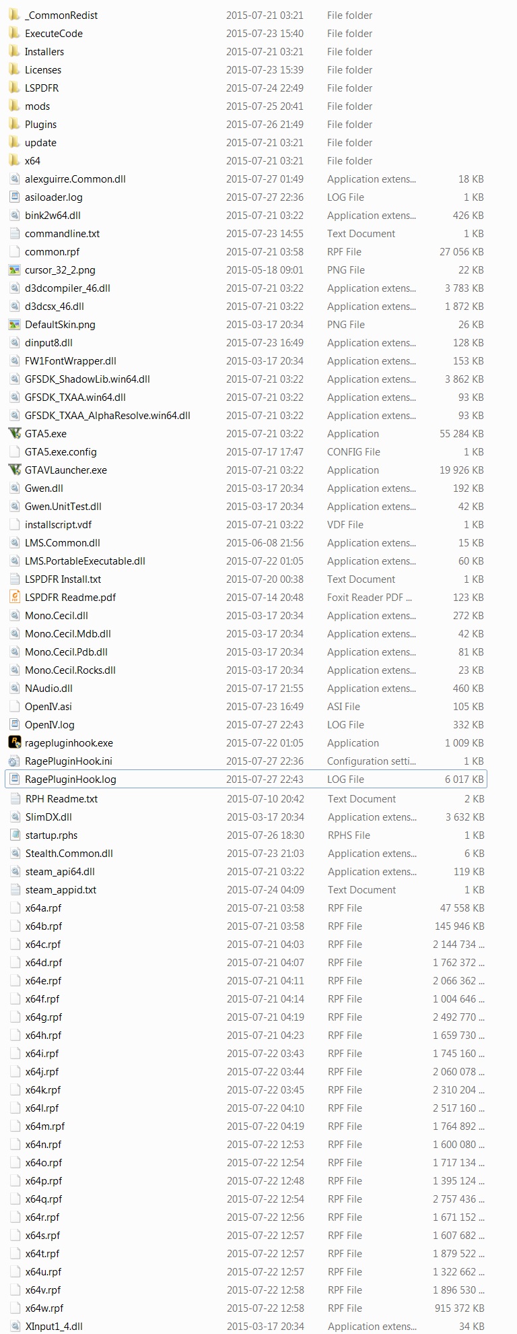Click the mods folder icon

pos(14,106)
